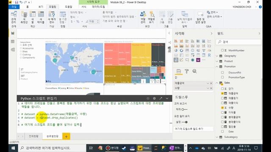The height and width of the screenshot is (152, 271).
Task: Uncheck the 수량 field under Sales
Action: pos(222,108)
